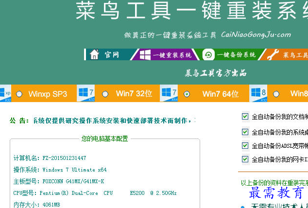The height and width of the screenshot is (208, 308).
Task: Click the 您的电脑基本配置 heading
Action: coord(105,139)
